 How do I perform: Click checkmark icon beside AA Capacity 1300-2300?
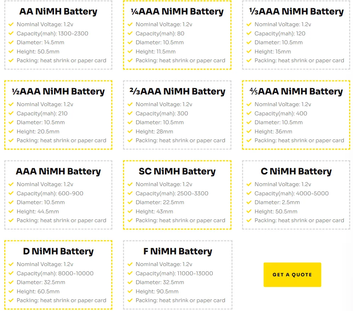(11, 34)
